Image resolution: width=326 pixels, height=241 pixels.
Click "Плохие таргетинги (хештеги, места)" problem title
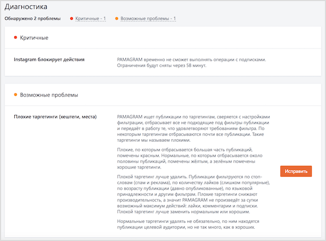pos(55,116)
